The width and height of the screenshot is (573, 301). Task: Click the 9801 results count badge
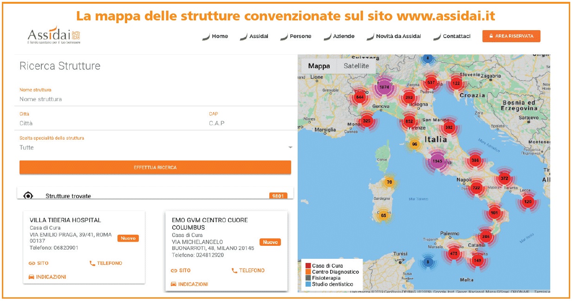(278, 196)
